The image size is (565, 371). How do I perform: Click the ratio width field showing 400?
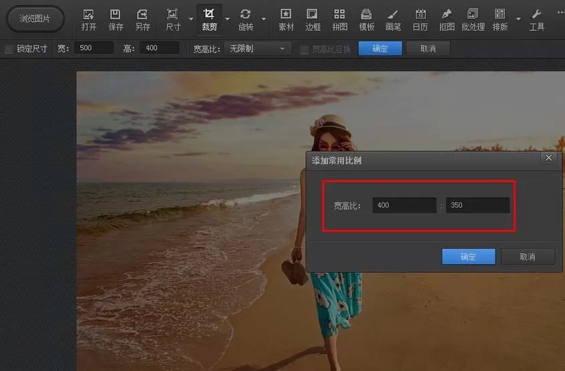pyautogui.click(x=404, y=205)
